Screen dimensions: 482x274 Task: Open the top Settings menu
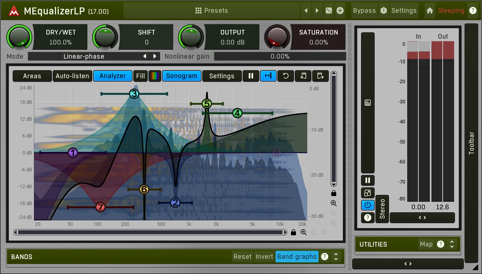pos(404,11)
